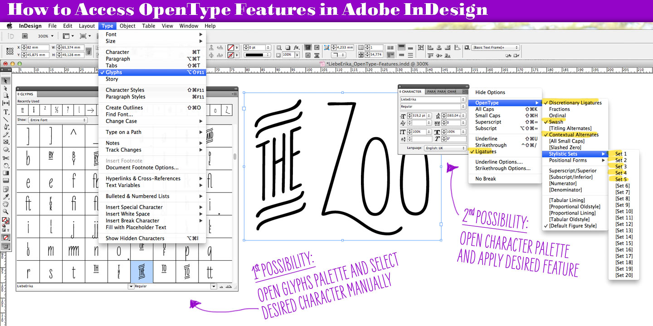Select the Gradient Swatch tool
This screenshot has width=653, height=326.
tap(6, 173)
